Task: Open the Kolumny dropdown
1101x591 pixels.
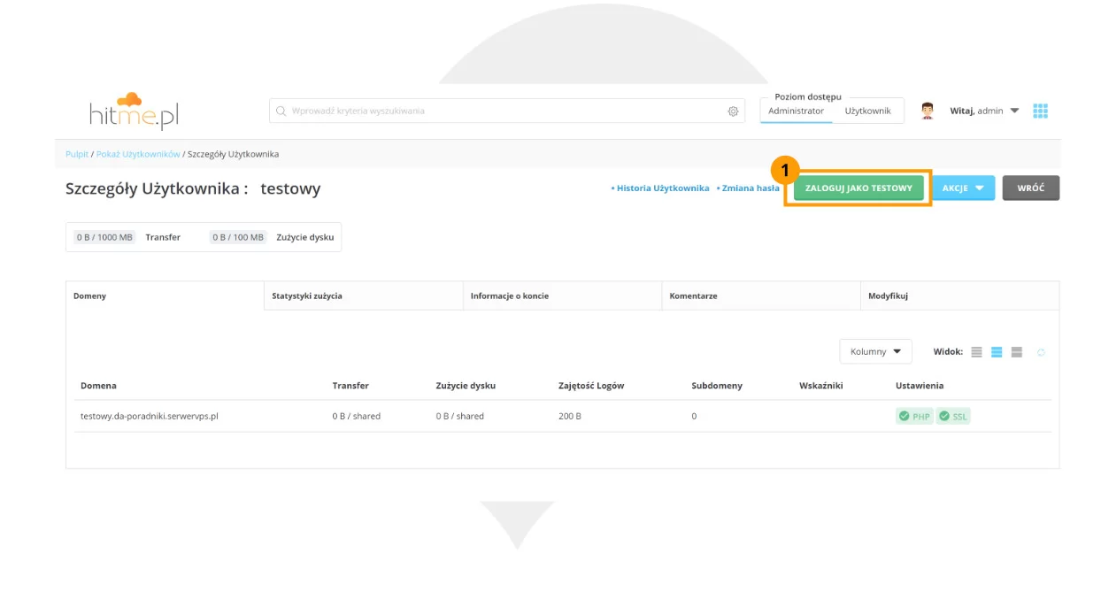Action: (875, 351)
